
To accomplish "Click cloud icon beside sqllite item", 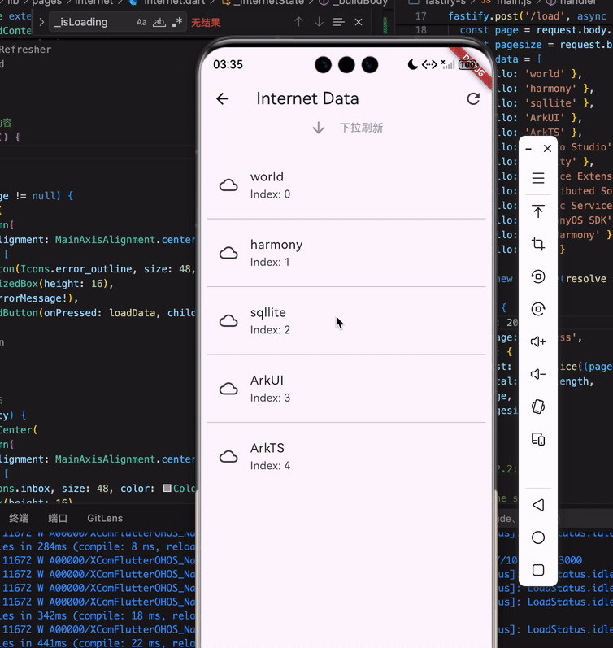I will click(x=228, y=320).
